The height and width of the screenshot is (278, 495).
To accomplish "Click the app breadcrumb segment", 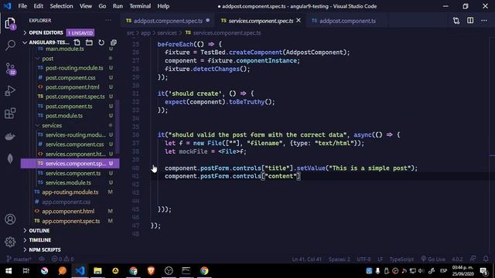I will point(145,32).
